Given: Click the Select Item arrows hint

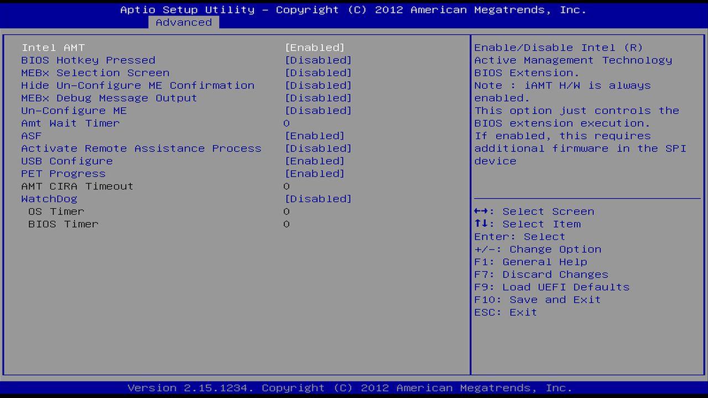Looking at the screenshot, I should [528, 224].
